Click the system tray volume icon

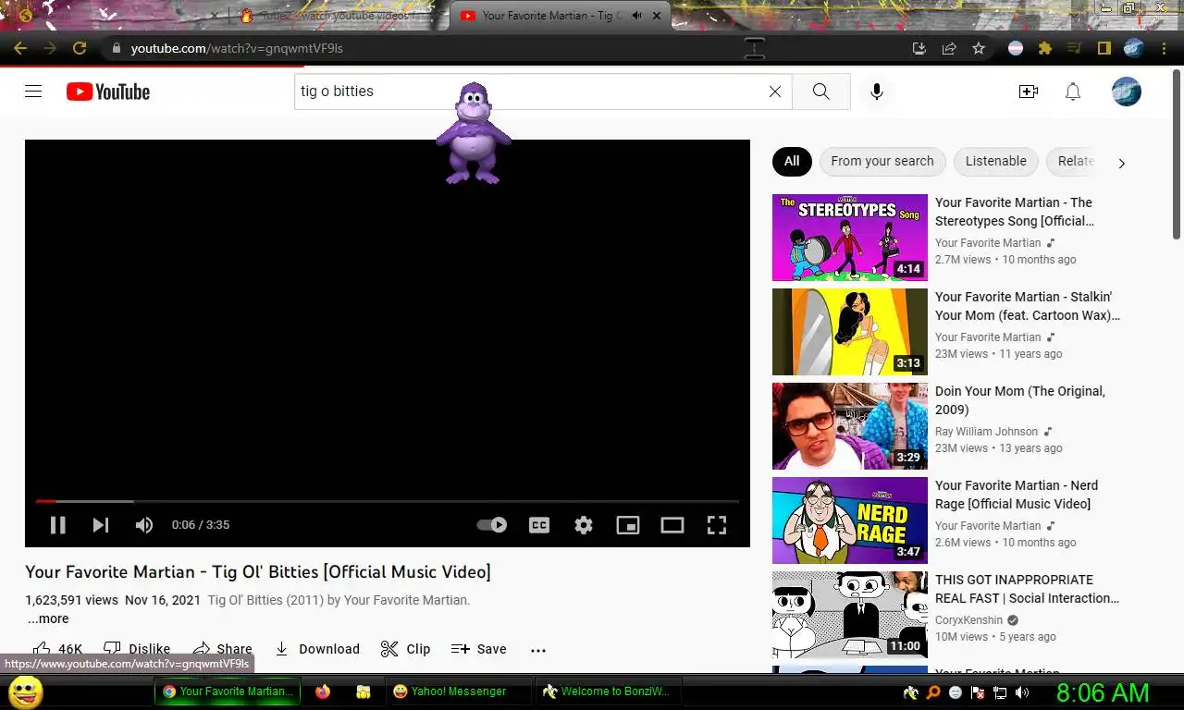point(1021,692)
